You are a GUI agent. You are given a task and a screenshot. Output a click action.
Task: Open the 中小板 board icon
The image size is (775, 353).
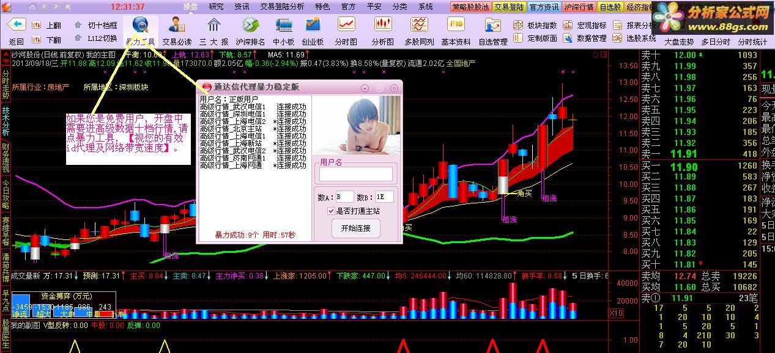click(283, 25)
